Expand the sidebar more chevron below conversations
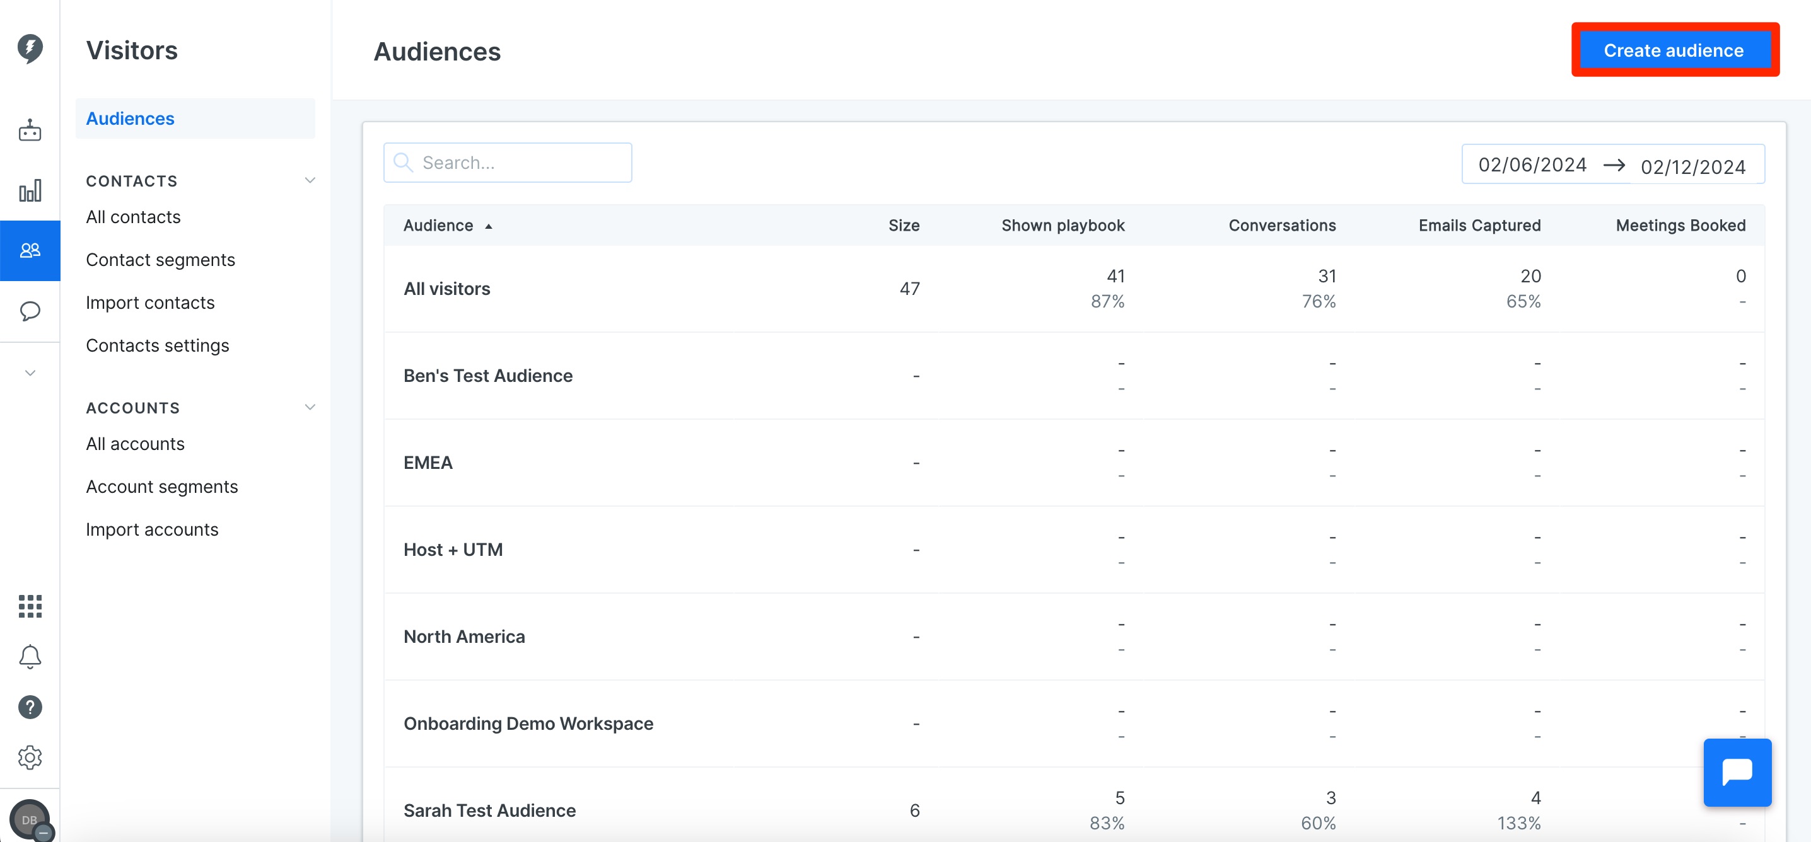 click(x=30, y=372)
